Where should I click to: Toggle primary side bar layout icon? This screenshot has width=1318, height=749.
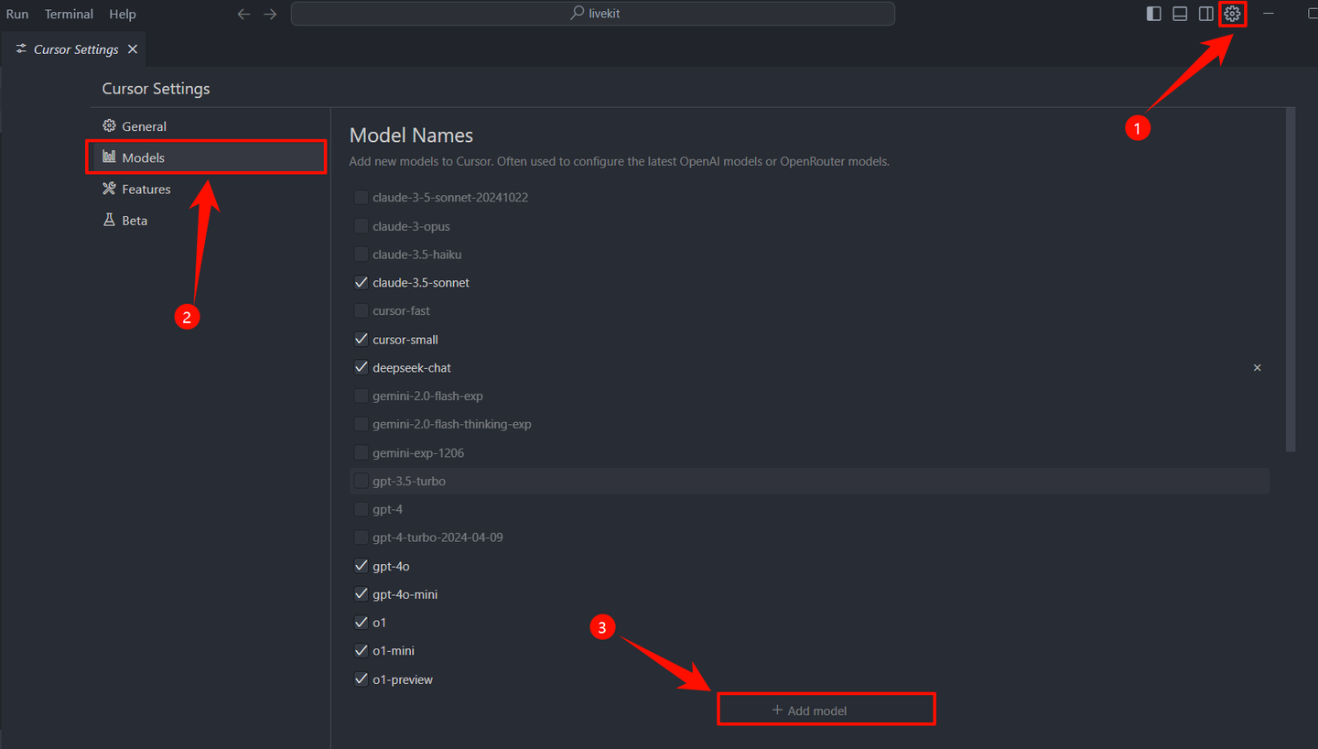pos(1154,14)
